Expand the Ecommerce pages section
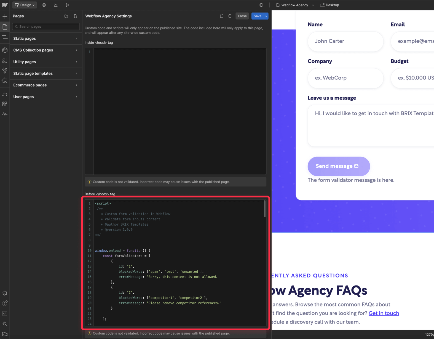The width and height of the screenshot is (434, 339). tap(46, 85)
